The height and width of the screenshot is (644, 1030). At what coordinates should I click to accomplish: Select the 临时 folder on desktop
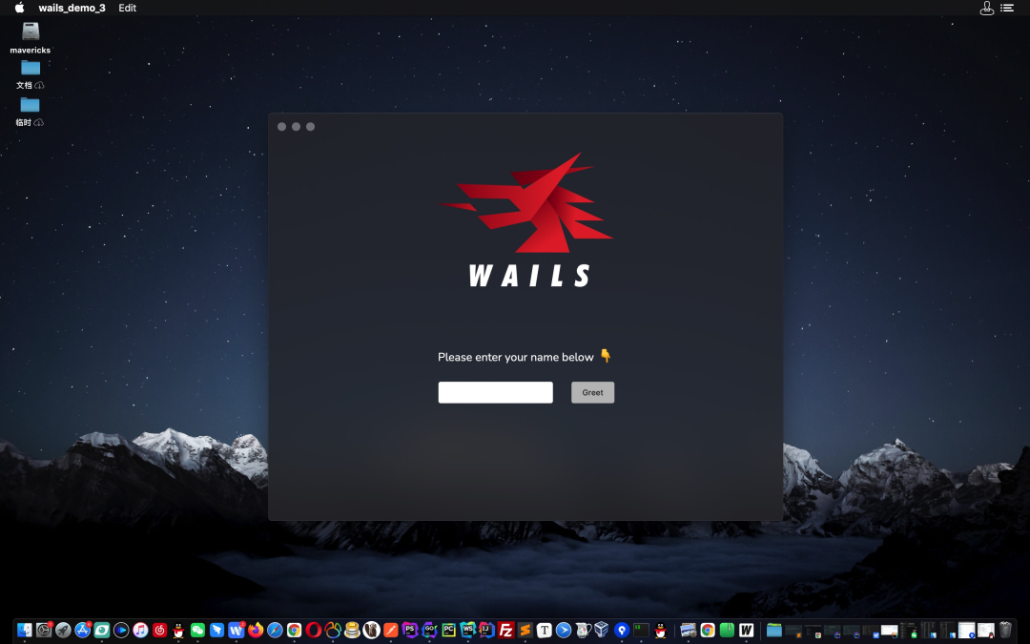(31, 112)
